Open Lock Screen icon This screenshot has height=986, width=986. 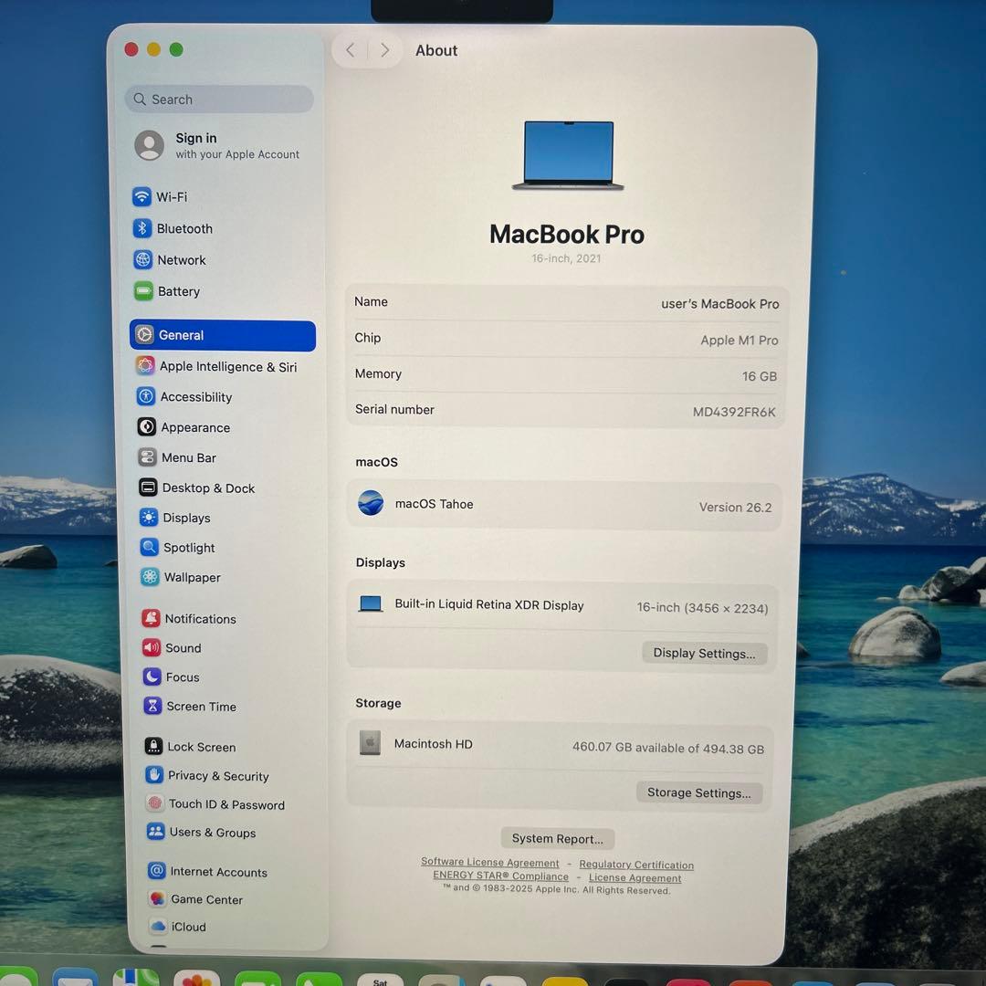[153, 747]
